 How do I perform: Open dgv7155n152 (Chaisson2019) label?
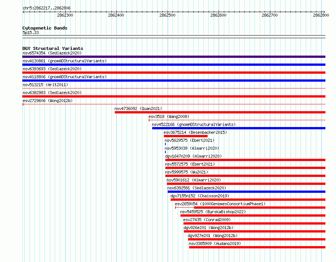(x=200, y=196)
